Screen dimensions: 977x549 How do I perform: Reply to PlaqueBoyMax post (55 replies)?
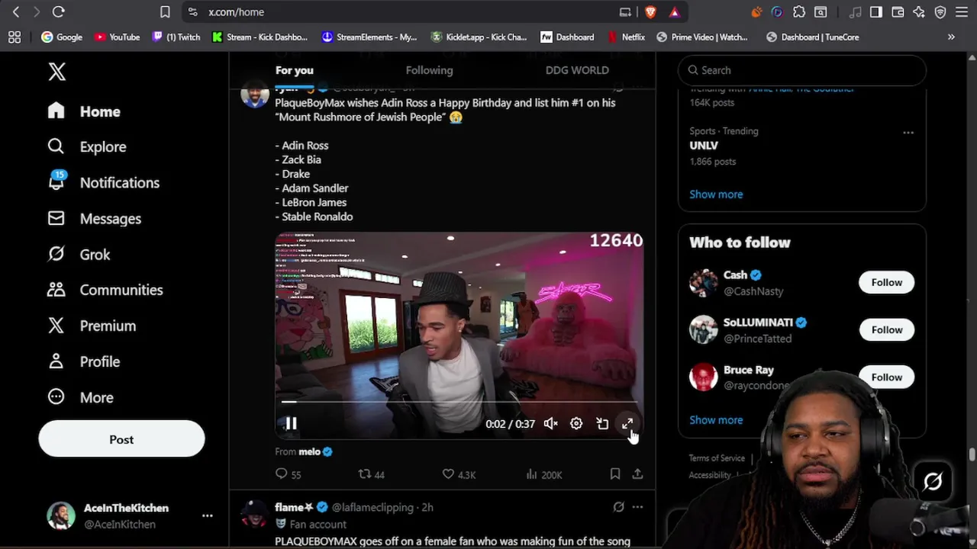coord(288,474)
